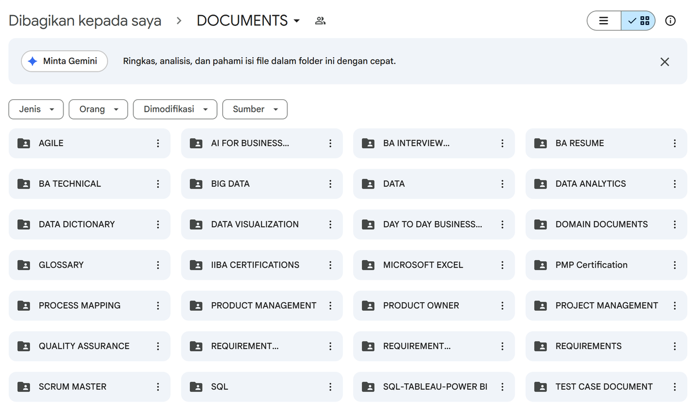Open more actions for TEST CASE DOCUMENT folder
The image size is (692, 409).
point(674,387)
